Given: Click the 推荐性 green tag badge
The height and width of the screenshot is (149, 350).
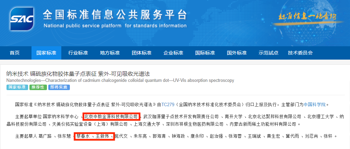Looking at the screenshot, I should click(x=38, y=87).
